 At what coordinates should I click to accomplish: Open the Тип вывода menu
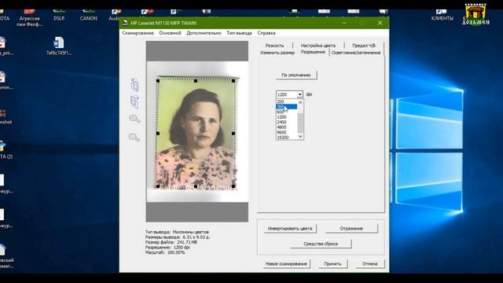click(239, 33)
